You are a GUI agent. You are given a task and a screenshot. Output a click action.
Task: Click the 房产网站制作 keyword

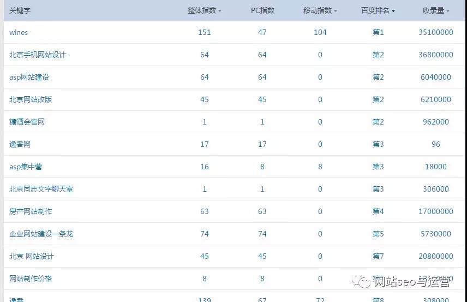pyautogui.click(x=31, y=211)
